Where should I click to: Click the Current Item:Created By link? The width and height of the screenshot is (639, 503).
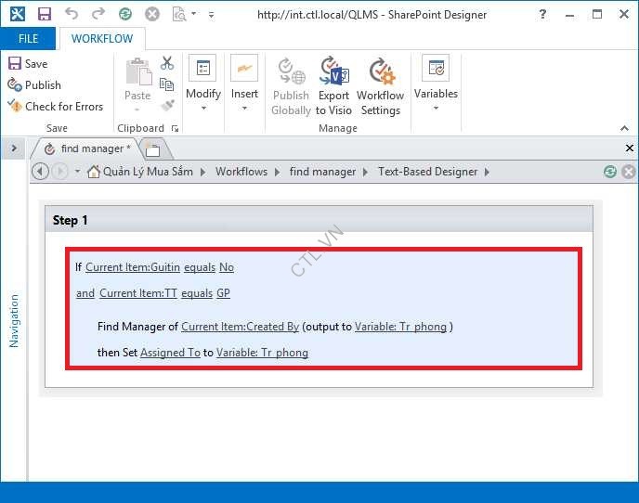click(240, 327)
